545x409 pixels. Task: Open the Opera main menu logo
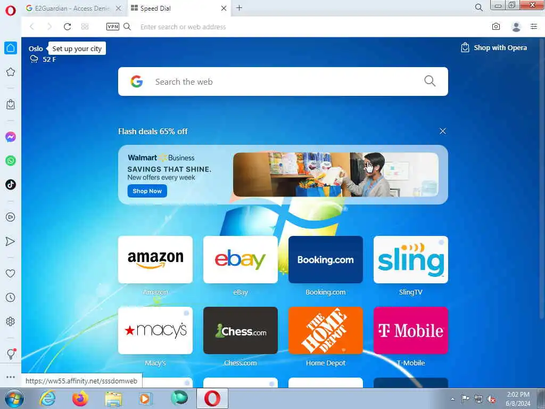click(x=11, y=10)
